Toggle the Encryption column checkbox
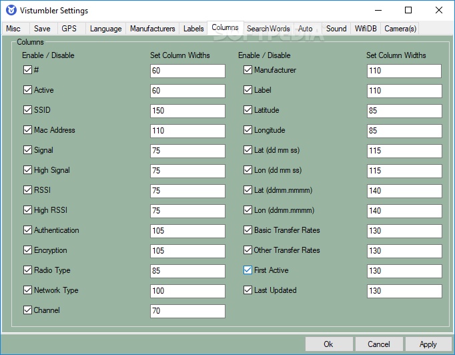The image size is (455, 355). [x=27, y=250]
